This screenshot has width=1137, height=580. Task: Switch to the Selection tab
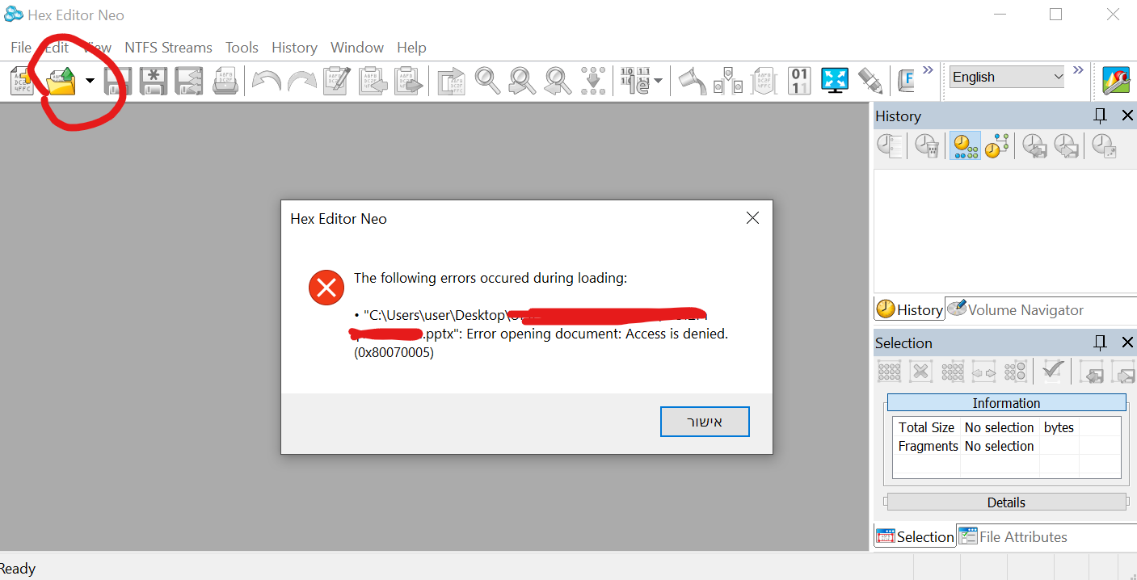(x=915, y=536)
